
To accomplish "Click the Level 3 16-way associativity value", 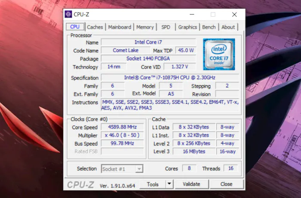I will 227,151.
